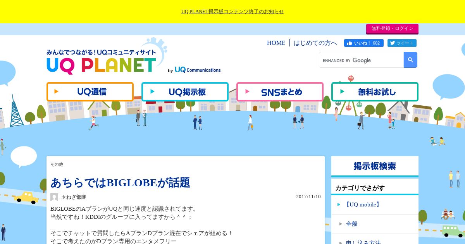Click the カテゴリでさがす heading

[360, 188]
